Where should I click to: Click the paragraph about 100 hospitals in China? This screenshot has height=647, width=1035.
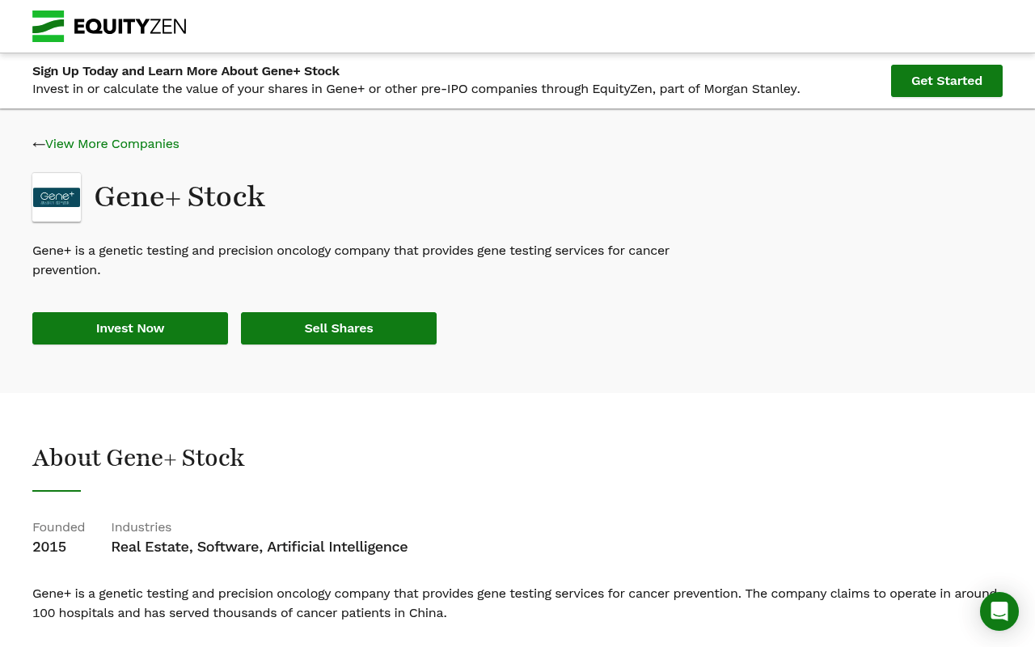point(515,603)
